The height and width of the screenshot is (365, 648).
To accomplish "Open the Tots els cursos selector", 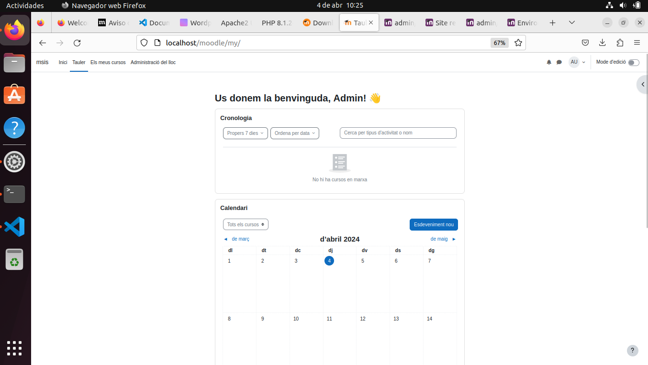I will click(x=246, y=224).
